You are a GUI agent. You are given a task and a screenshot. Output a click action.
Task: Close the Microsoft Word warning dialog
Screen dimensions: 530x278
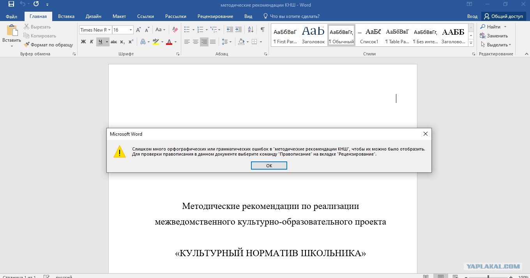point(426,134)
